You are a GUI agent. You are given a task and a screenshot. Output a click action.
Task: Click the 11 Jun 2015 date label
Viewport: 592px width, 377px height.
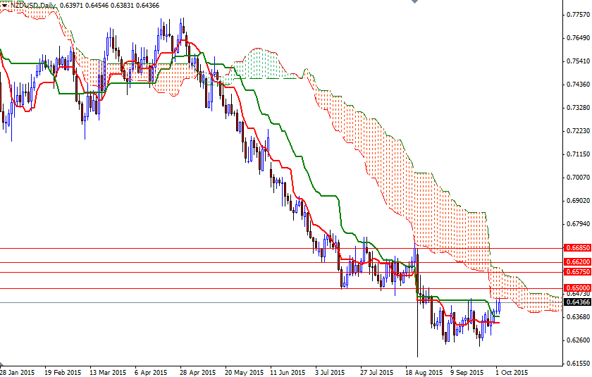287,371
